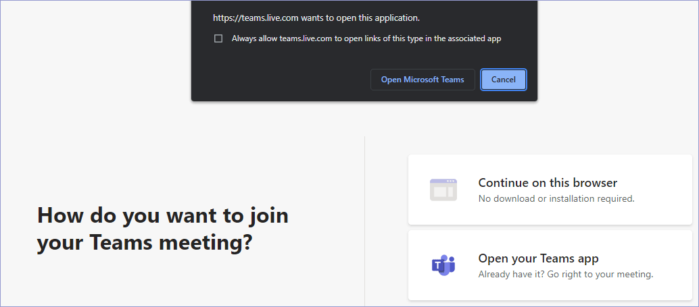This screenshot has width=699, height=307.
Task: Choose Continue on this browser option
Action: point(550,190)
